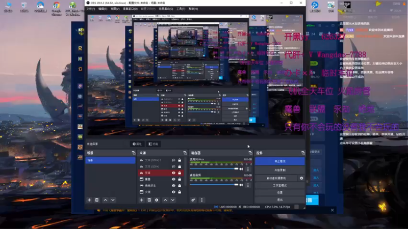408x229 pixels.
Task: Move the scene down in the Scenes panel
Action: 113,200
